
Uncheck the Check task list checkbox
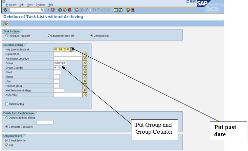(x=7, y=141)
